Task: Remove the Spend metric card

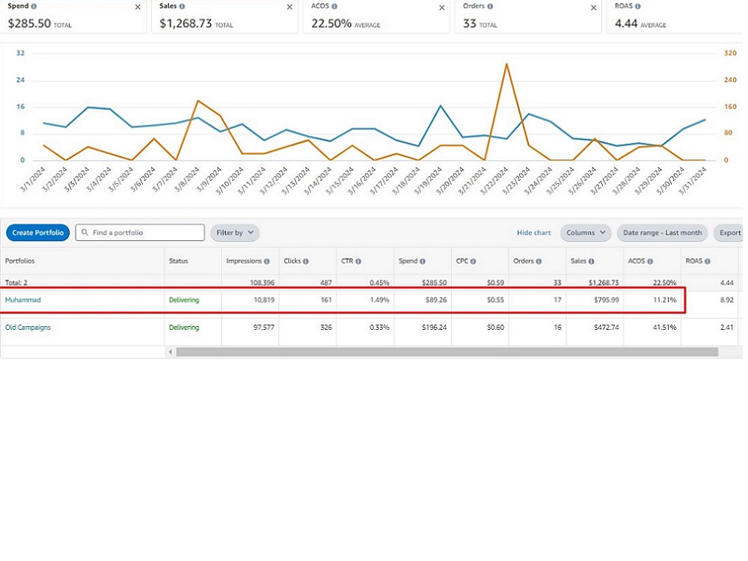Action: [x=138, y=7]
